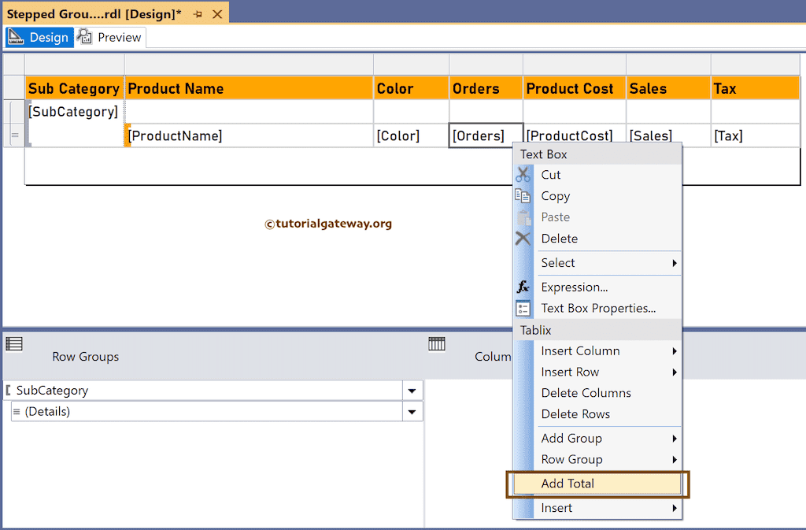Click the Text Box Properties icon

pyautogui.click(x=523, y=309)
